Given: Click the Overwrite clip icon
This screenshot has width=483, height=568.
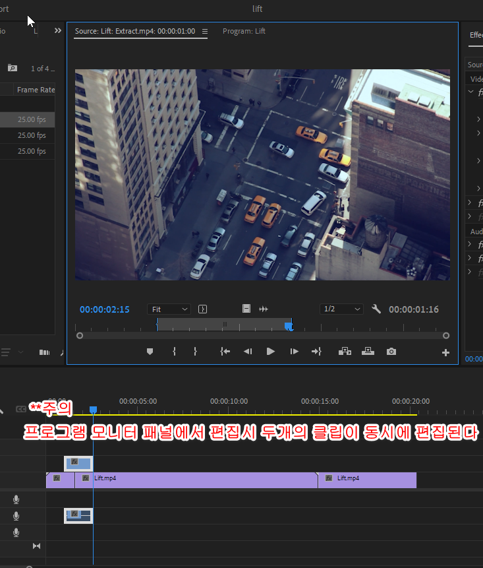Looking at the screenshot, I should point(368,352).
